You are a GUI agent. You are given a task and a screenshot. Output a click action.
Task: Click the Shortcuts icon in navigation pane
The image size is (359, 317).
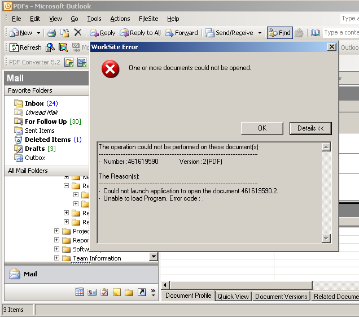pyautogui.click(x=142, y=292)
